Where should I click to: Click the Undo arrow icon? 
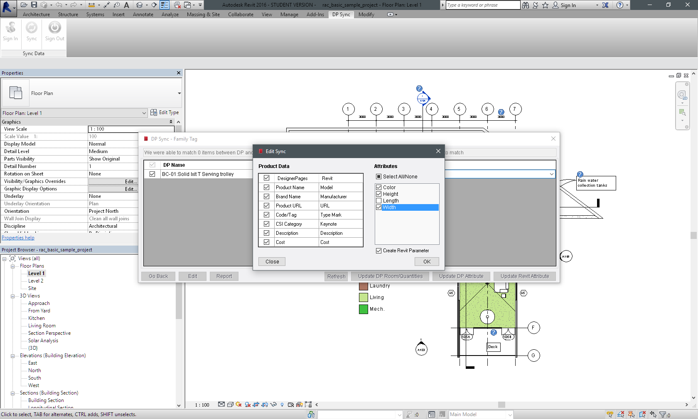point(59,5)
